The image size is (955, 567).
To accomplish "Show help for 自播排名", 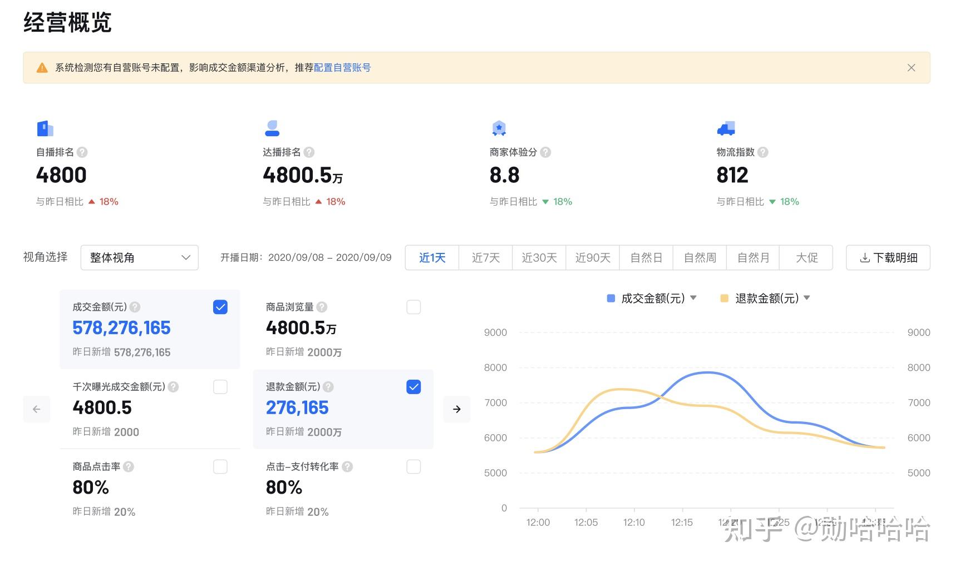I will (82, 152).
